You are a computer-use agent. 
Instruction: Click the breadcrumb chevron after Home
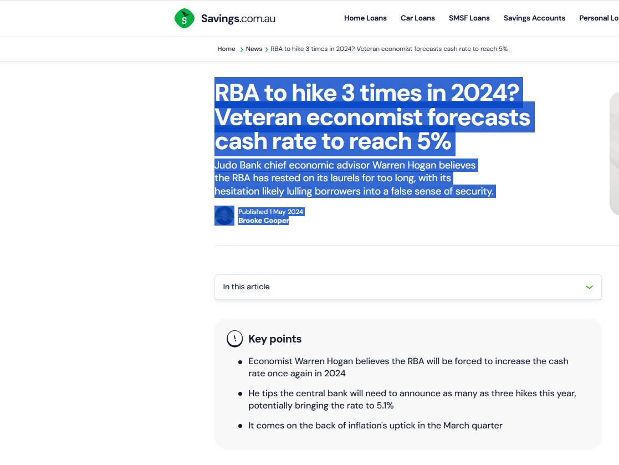(241, 49)
